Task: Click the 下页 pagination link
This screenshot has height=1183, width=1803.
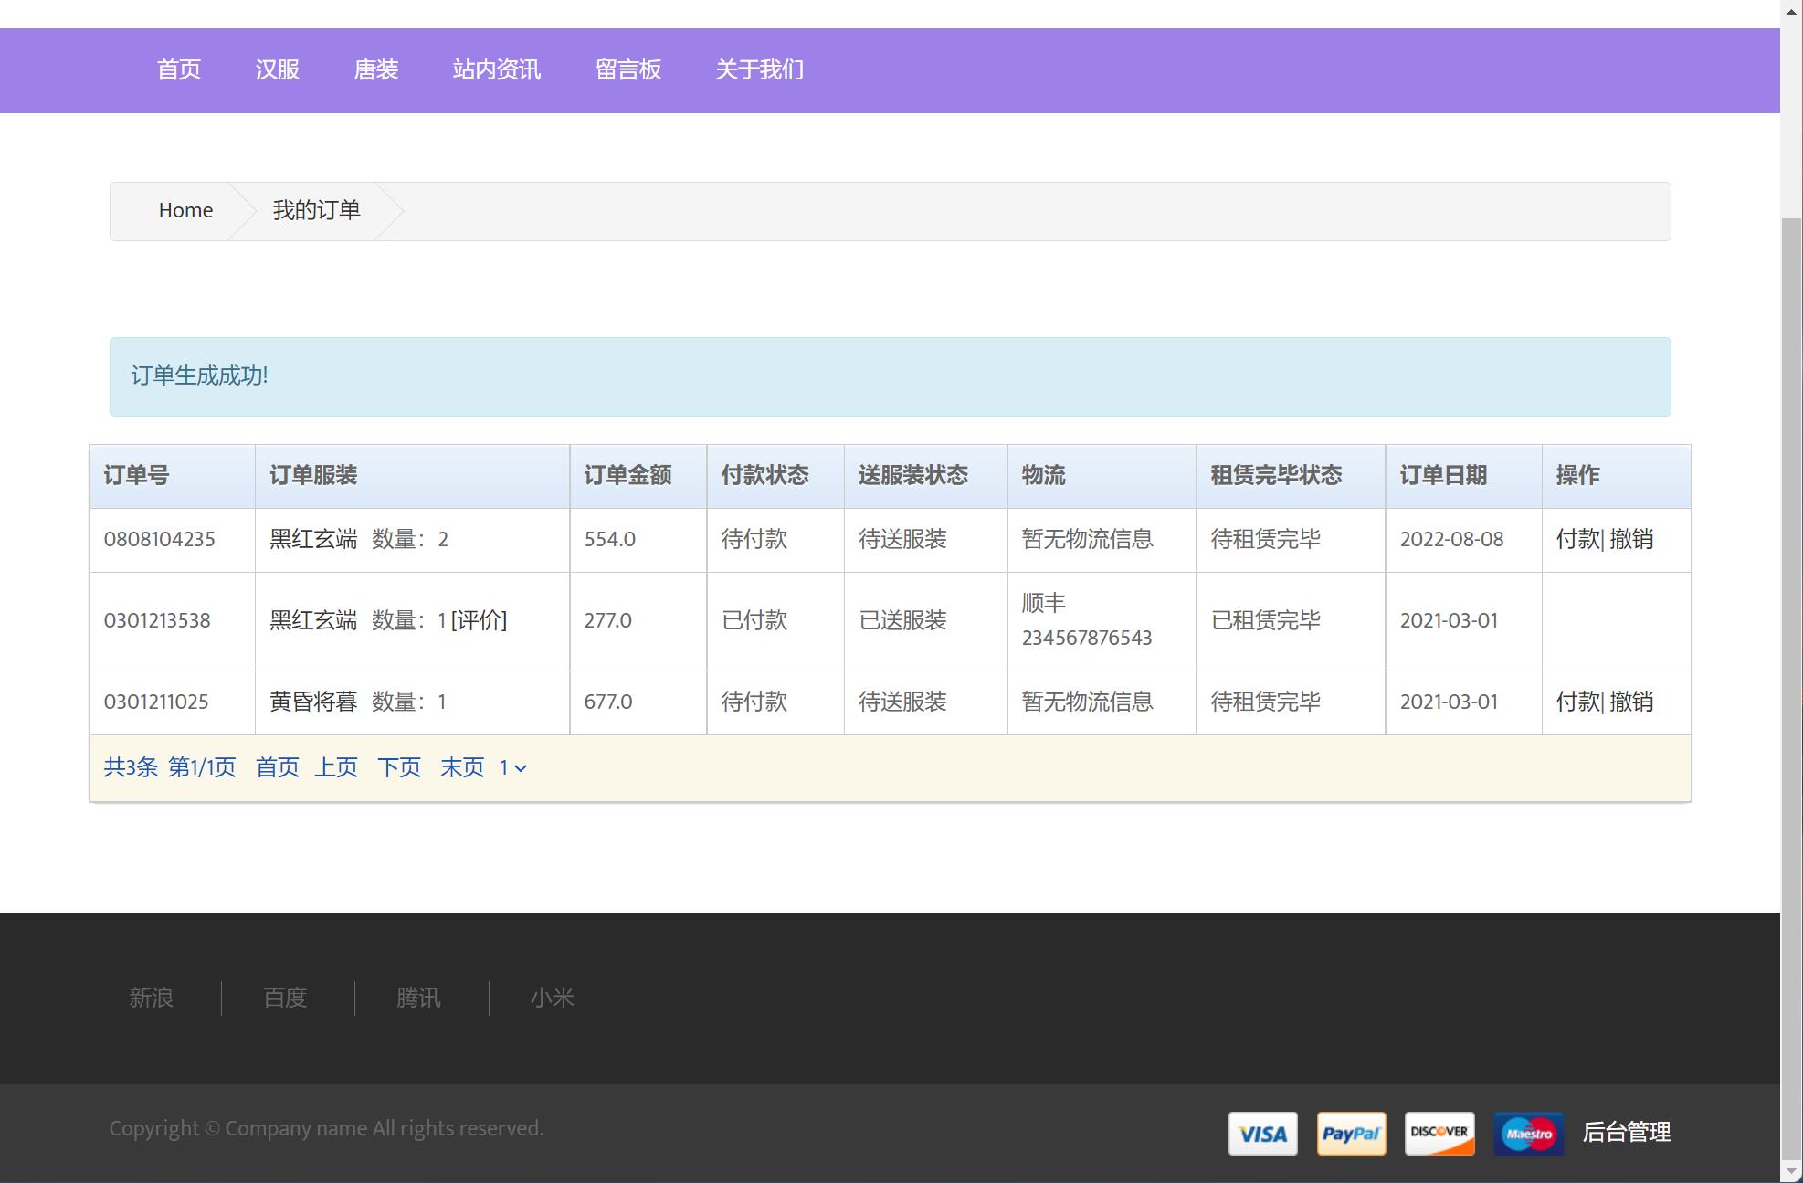Action: tap(399, 768)
